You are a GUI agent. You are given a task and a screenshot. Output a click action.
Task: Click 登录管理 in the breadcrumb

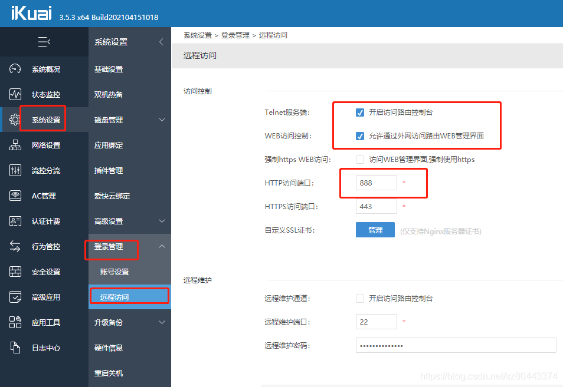pos(235,35)
